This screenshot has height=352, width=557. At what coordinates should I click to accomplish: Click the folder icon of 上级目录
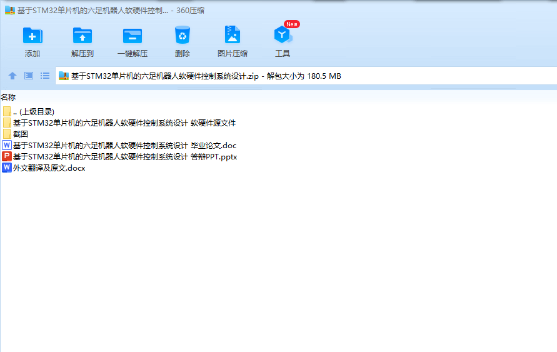coord(7,111)
